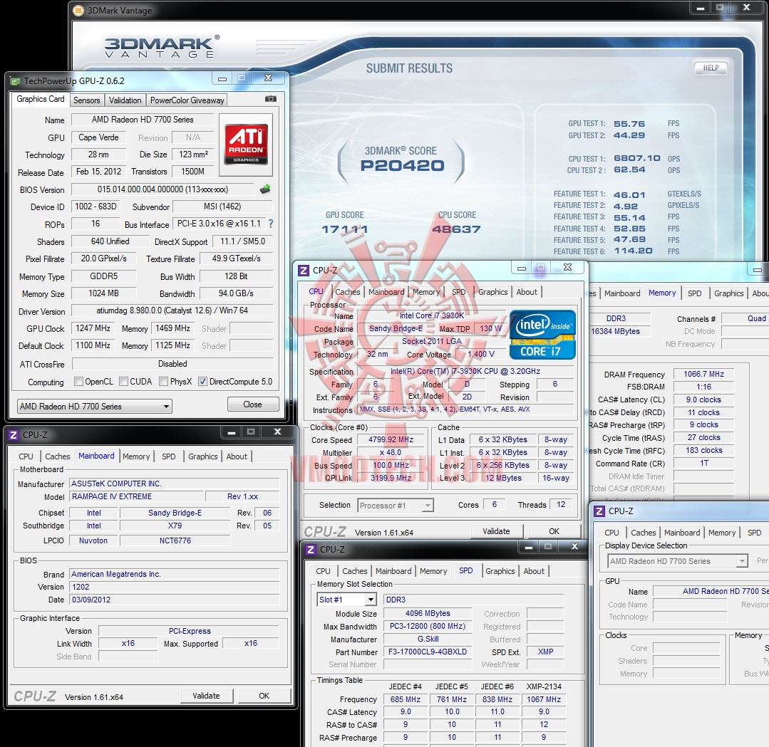Viewport: 769px width, 747px height.
Task: Click the GPU-Z title bar app icon
Action: (x=15, y=81)
